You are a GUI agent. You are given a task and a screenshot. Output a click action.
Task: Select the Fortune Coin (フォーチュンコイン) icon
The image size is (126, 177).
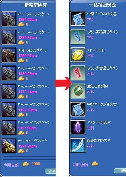(78, 55)
